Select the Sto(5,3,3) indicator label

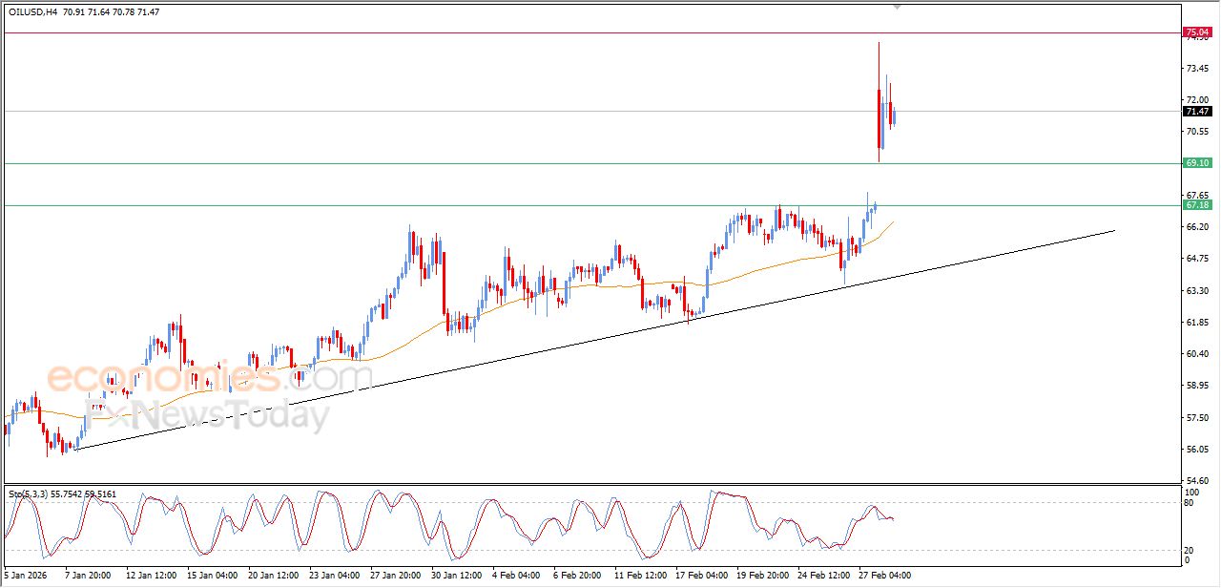31,493
